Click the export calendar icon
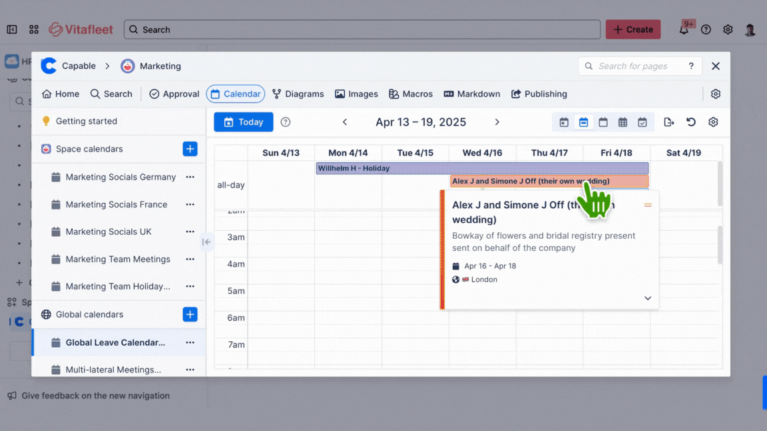767x431 pixels. [669, 122]
